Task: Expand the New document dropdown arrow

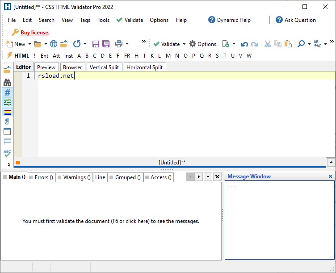Action: (29, 44)
